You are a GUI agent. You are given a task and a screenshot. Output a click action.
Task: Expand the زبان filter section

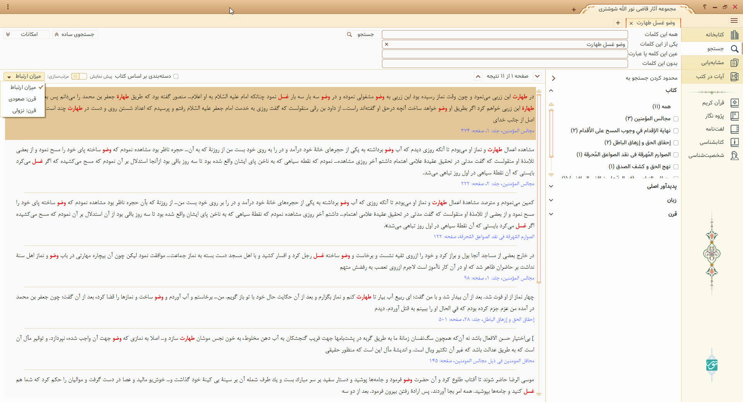[551, 200]
